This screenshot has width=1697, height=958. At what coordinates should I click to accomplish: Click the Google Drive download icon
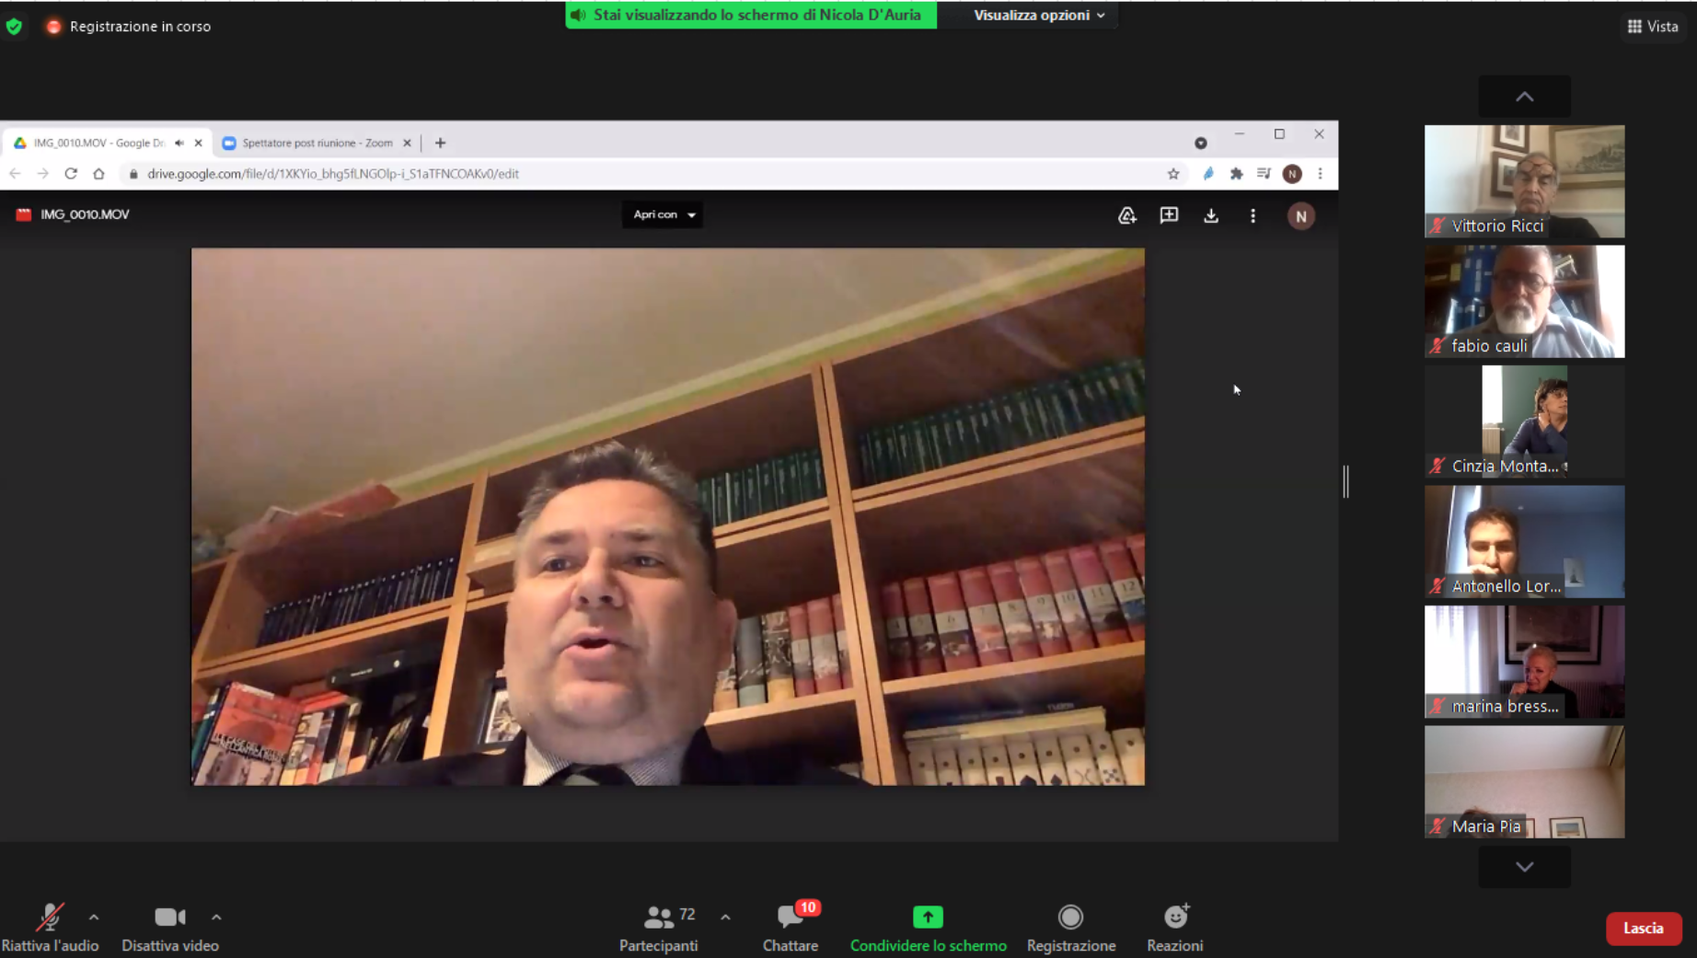[x=1211, y=215]
